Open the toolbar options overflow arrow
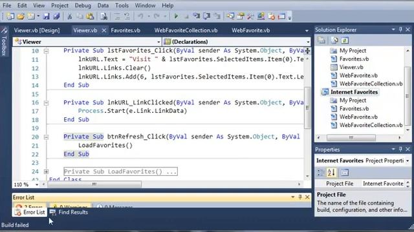 [290, 17]
